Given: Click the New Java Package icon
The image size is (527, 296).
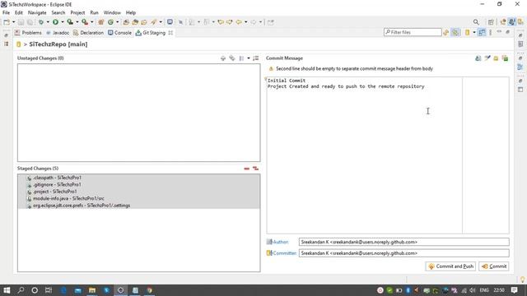Looking at the screenshot, I should (x=100, y=22).
